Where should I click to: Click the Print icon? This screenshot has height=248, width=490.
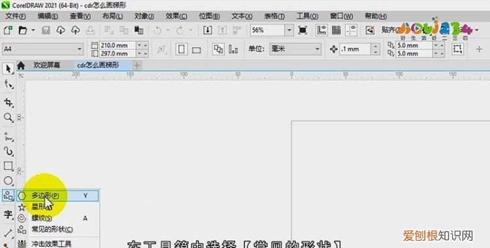click(x=90, y=30)
